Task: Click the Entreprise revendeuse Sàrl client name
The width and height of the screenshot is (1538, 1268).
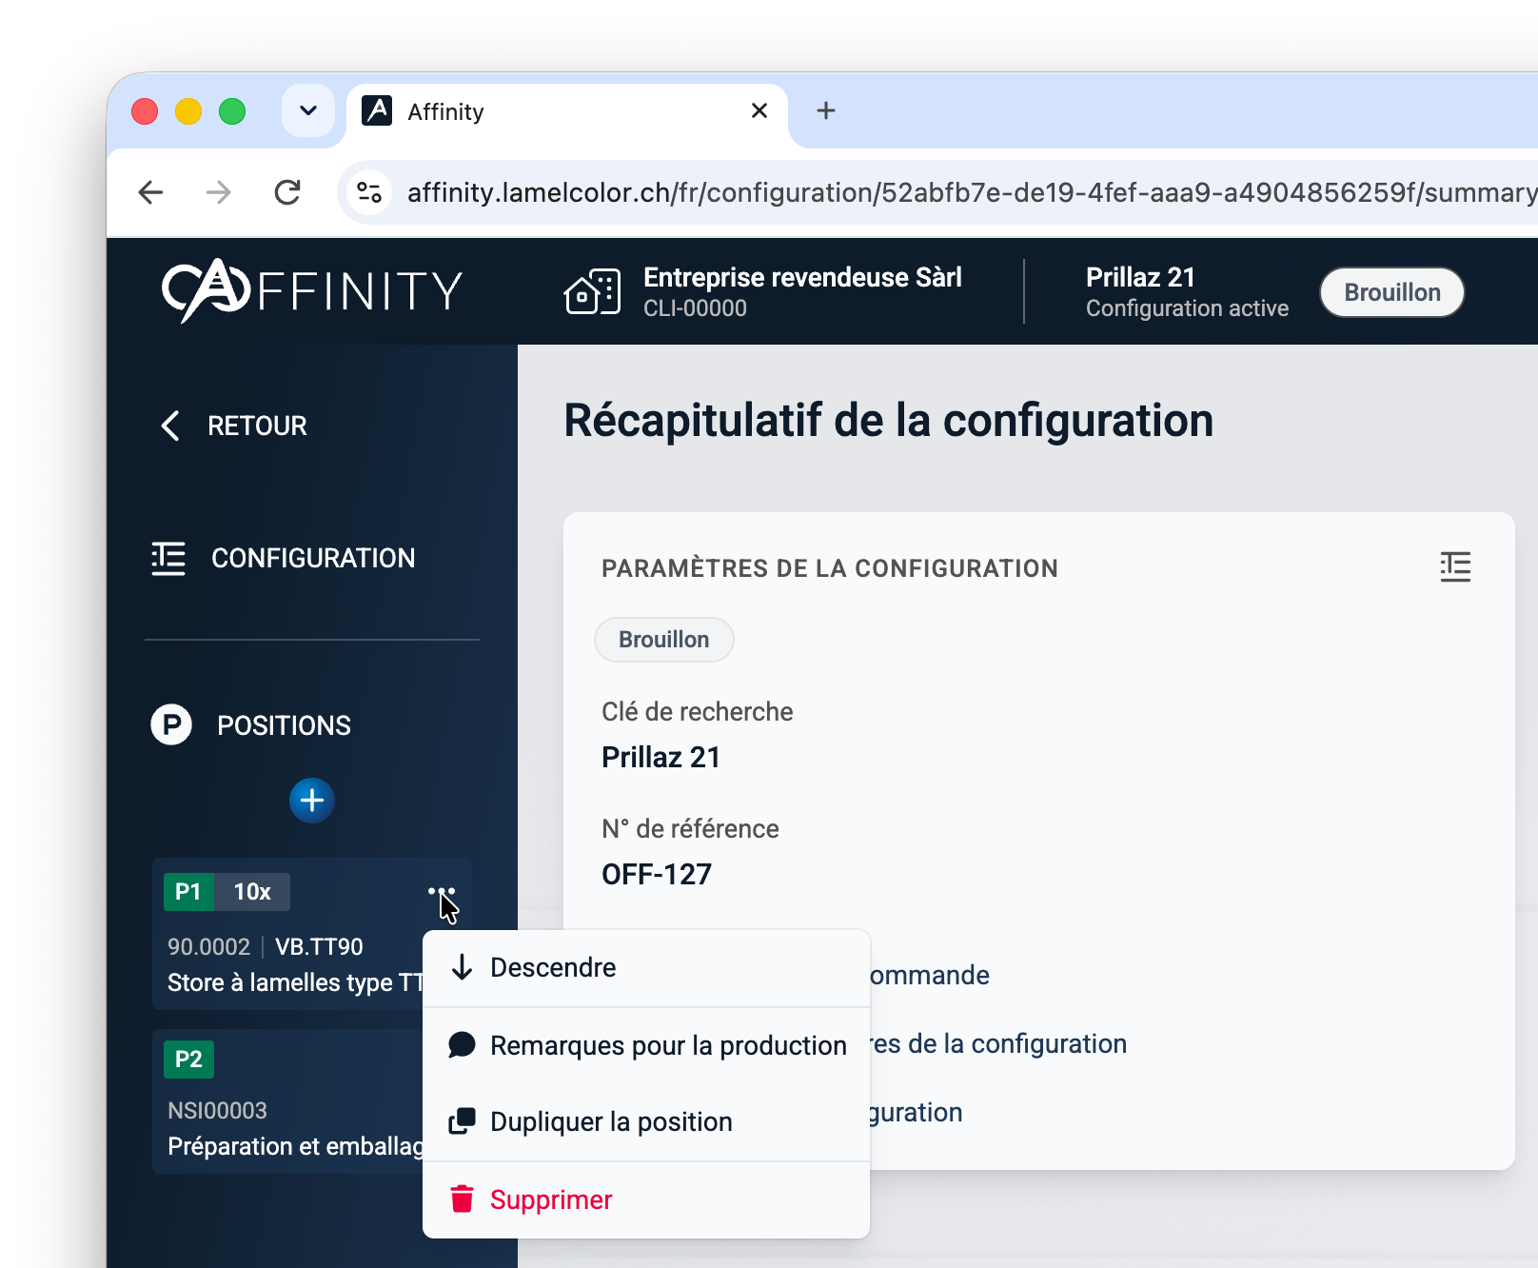Action: (803, 277)
